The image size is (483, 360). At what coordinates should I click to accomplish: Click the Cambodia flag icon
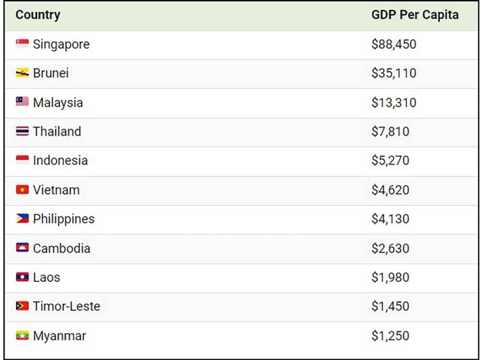point(22,248)
